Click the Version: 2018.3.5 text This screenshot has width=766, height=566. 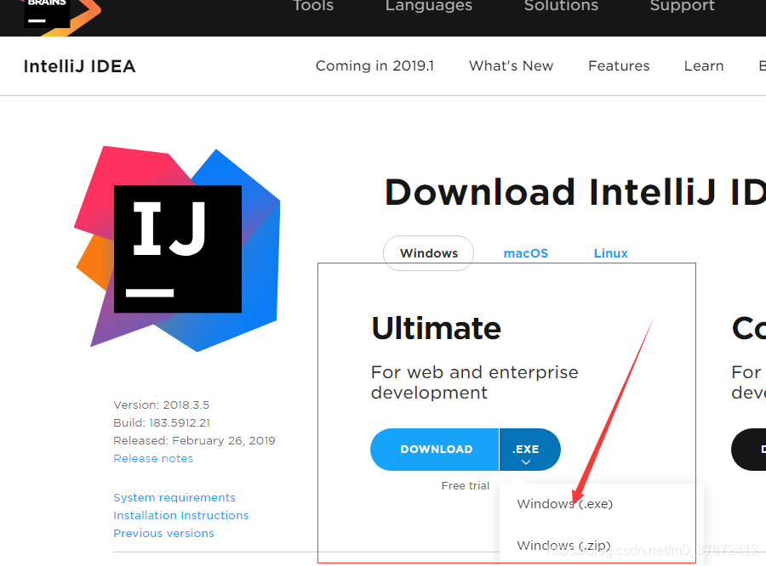(161, 405)
